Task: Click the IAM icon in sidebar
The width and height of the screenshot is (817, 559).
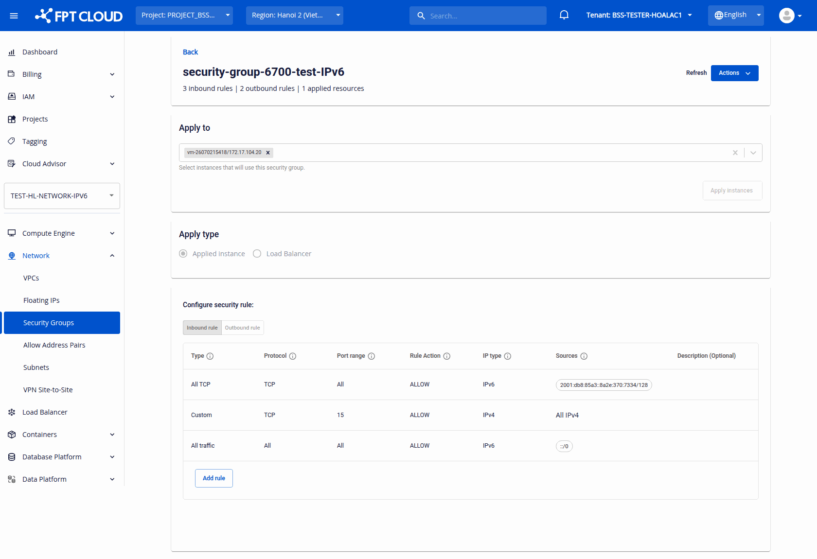Action: click(12, 97)
